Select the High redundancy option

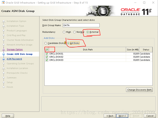[x=64, y=32]
